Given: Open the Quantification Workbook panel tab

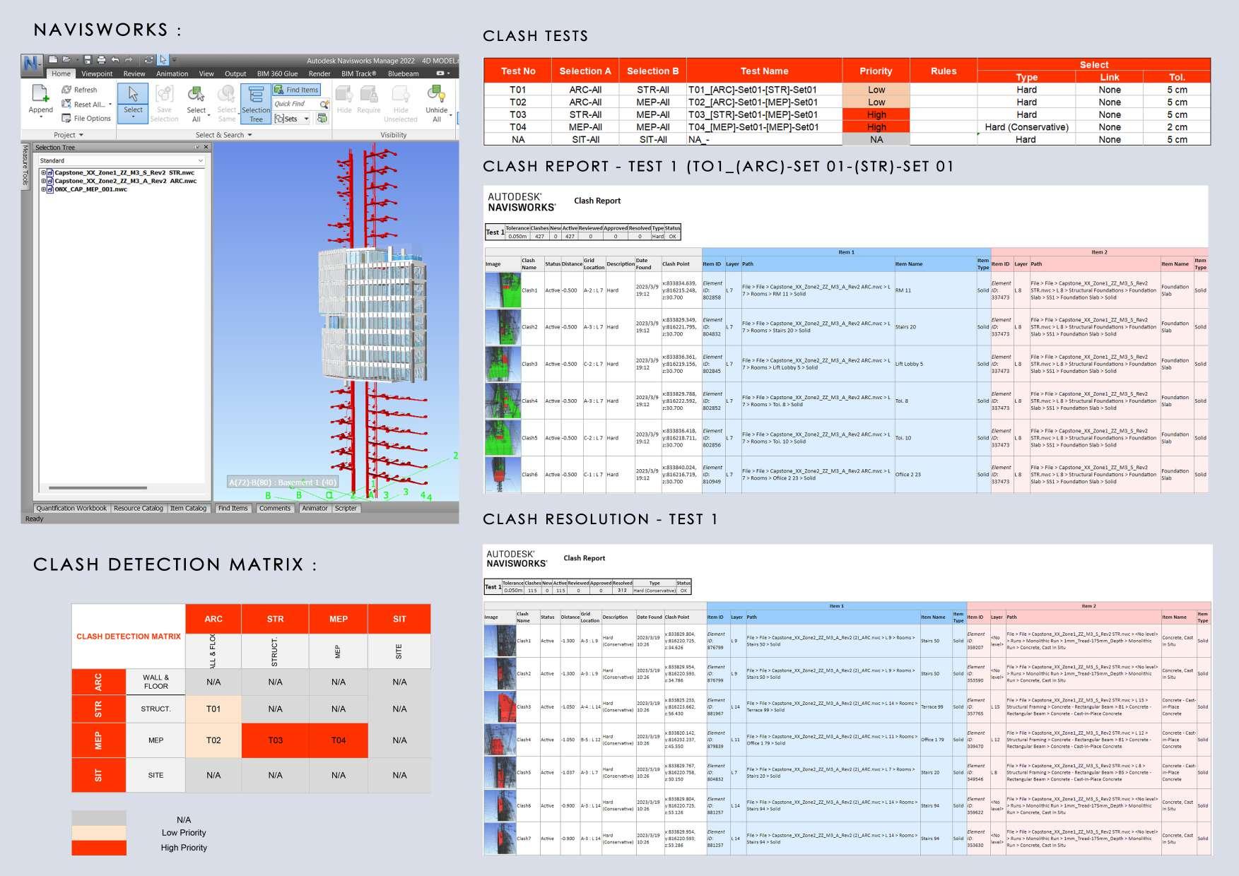Looking at the screenshot, I should point(71,508).
